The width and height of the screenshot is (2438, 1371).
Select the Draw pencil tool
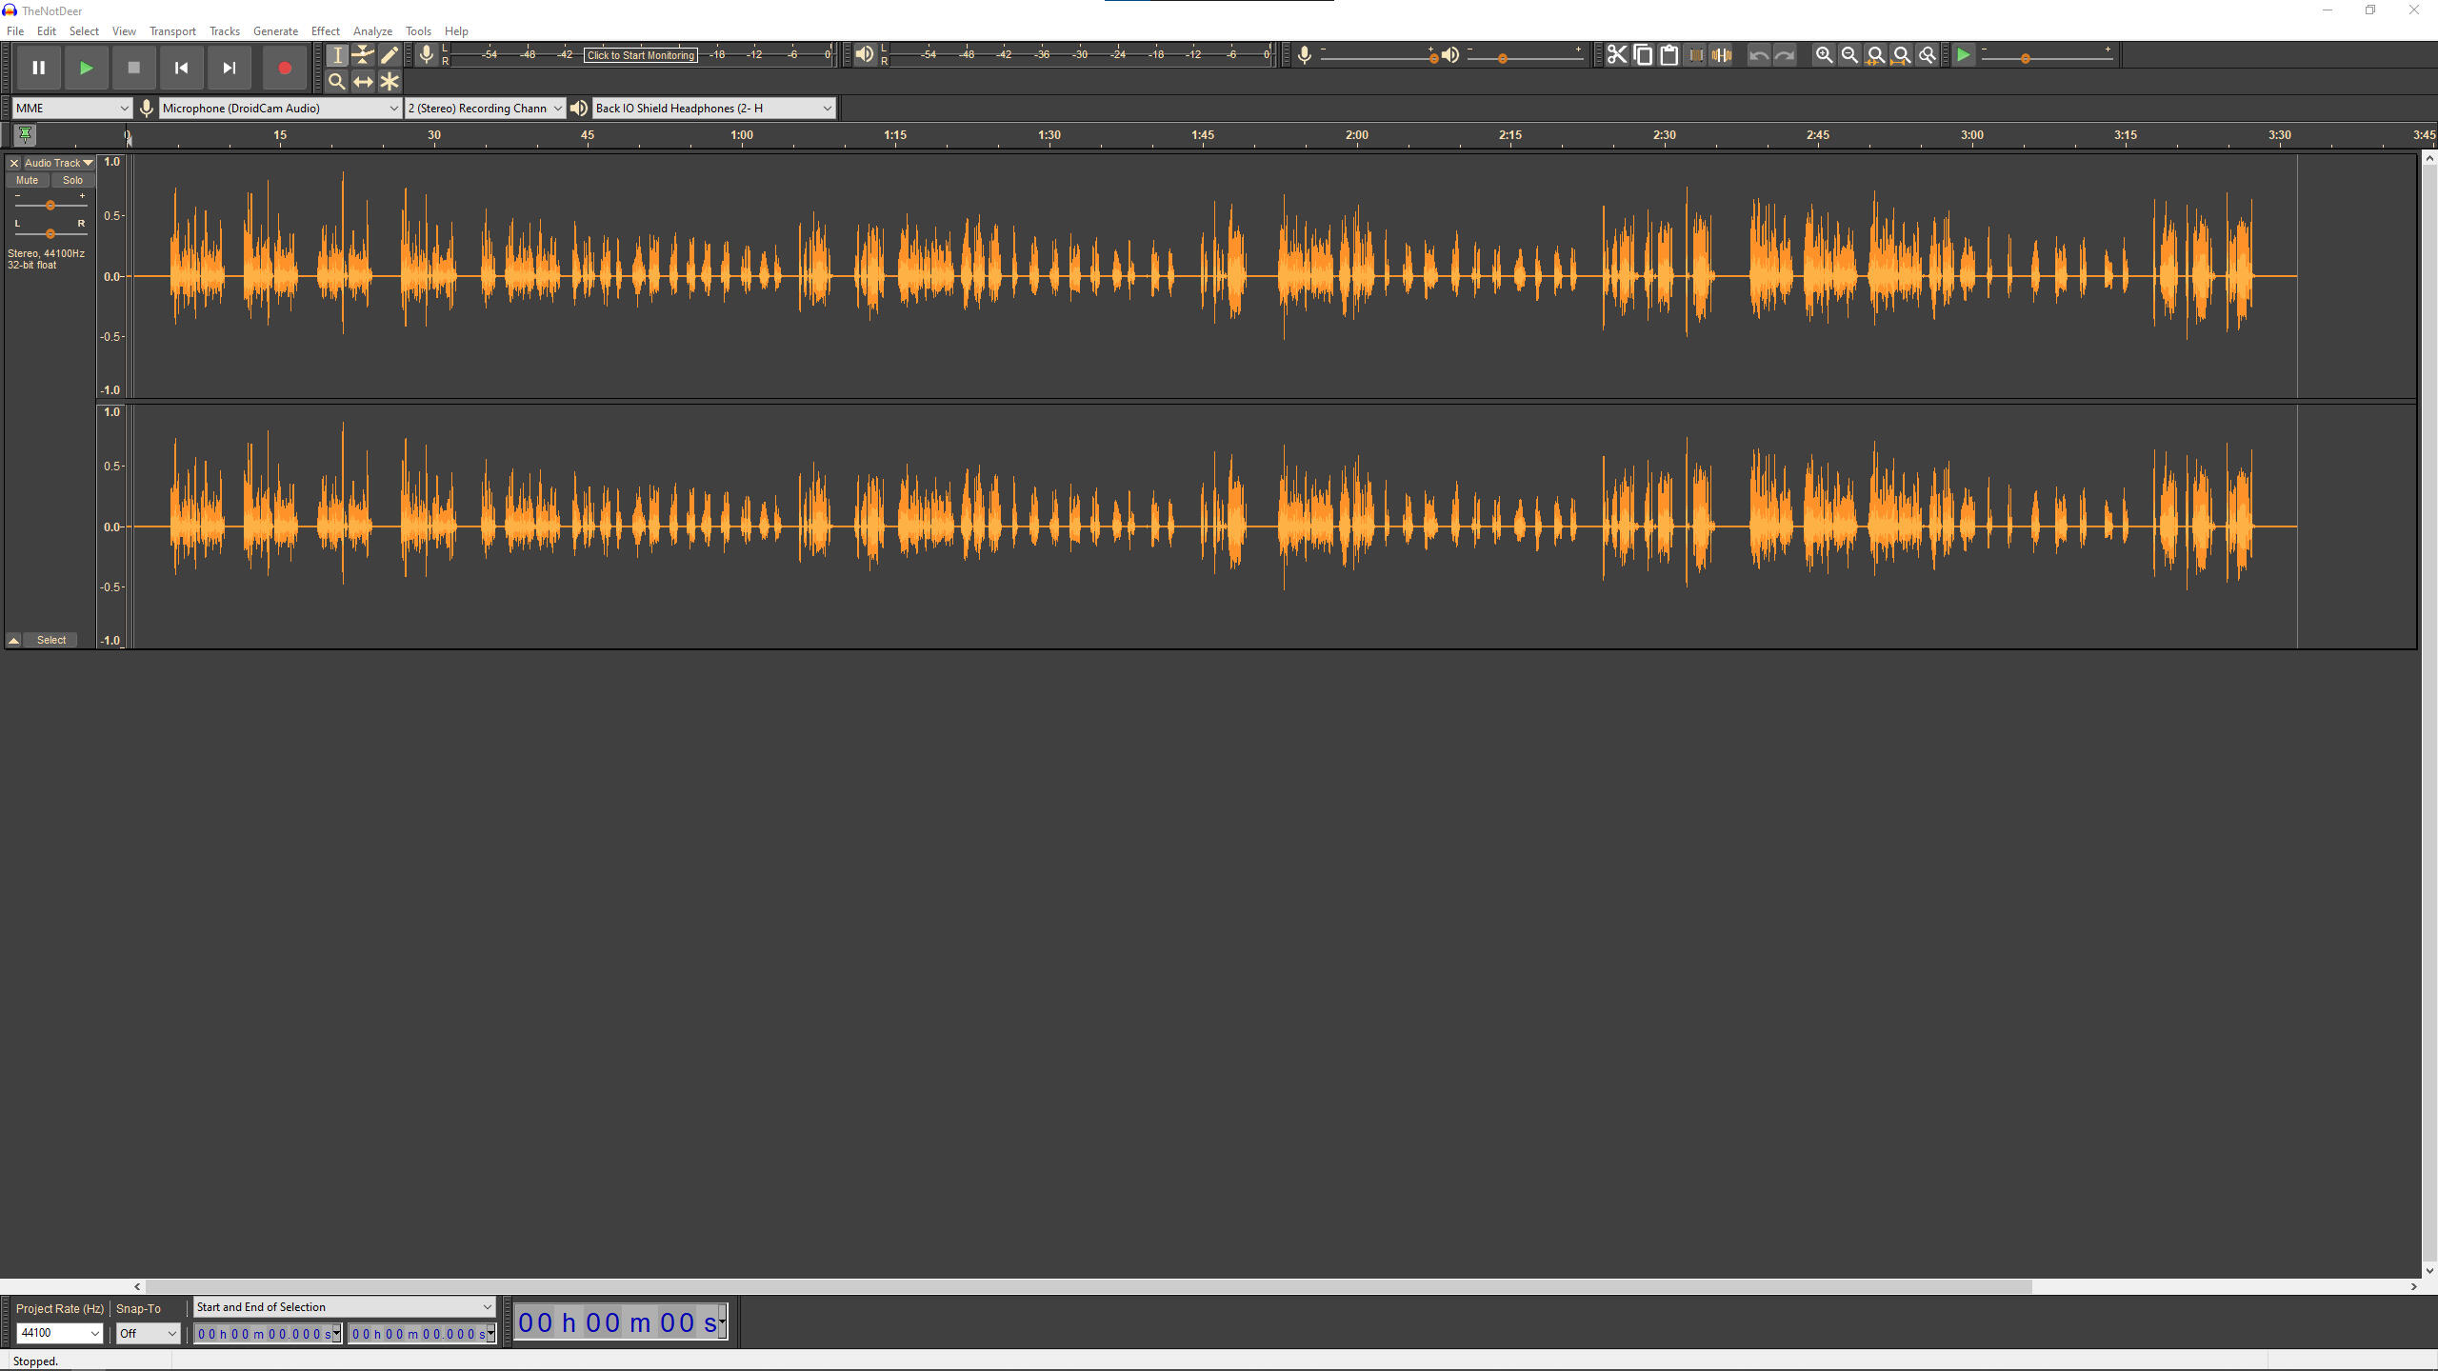coord(390,55)
